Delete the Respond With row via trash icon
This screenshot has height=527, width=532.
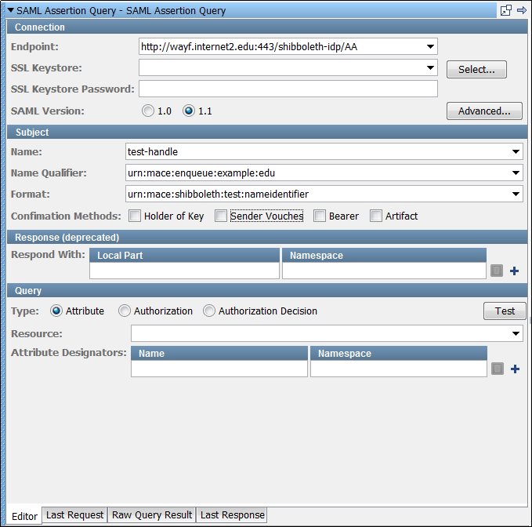click(x=497, y=271)
